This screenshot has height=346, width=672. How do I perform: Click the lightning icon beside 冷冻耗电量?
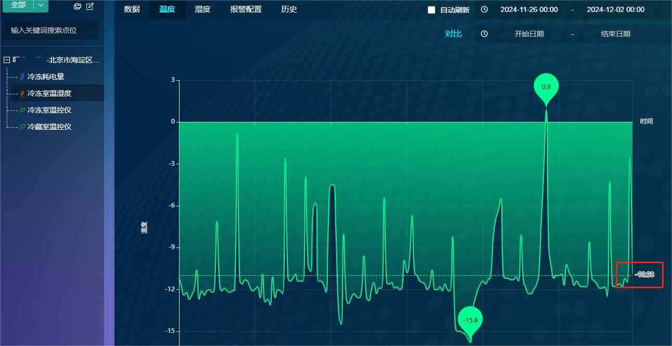22,77
